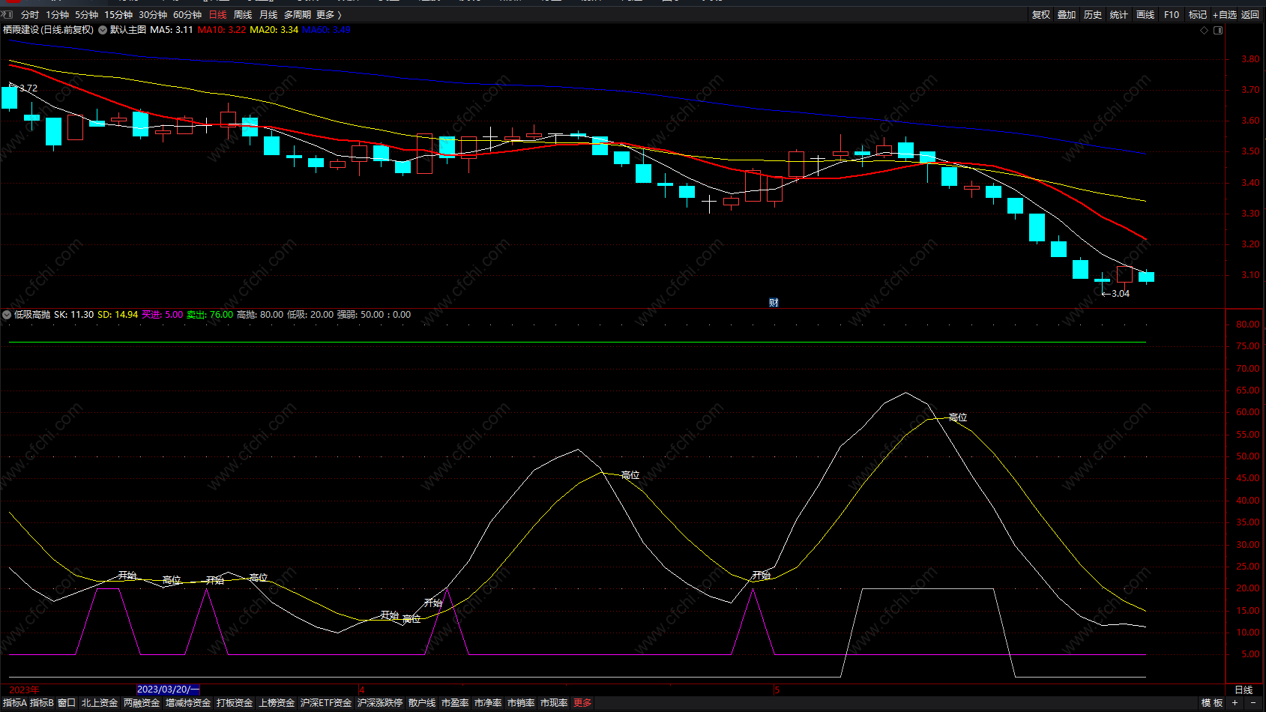
Task: Click the collapse icon left of 分时
Action: pyautogui.click(x=7, y=14)
